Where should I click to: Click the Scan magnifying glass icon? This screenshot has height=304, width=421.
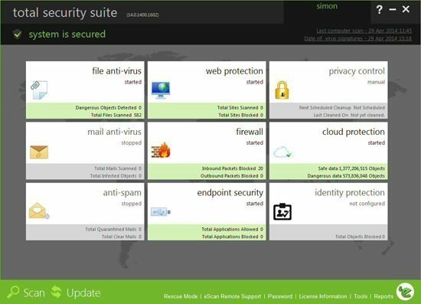[x=13, y=293]
